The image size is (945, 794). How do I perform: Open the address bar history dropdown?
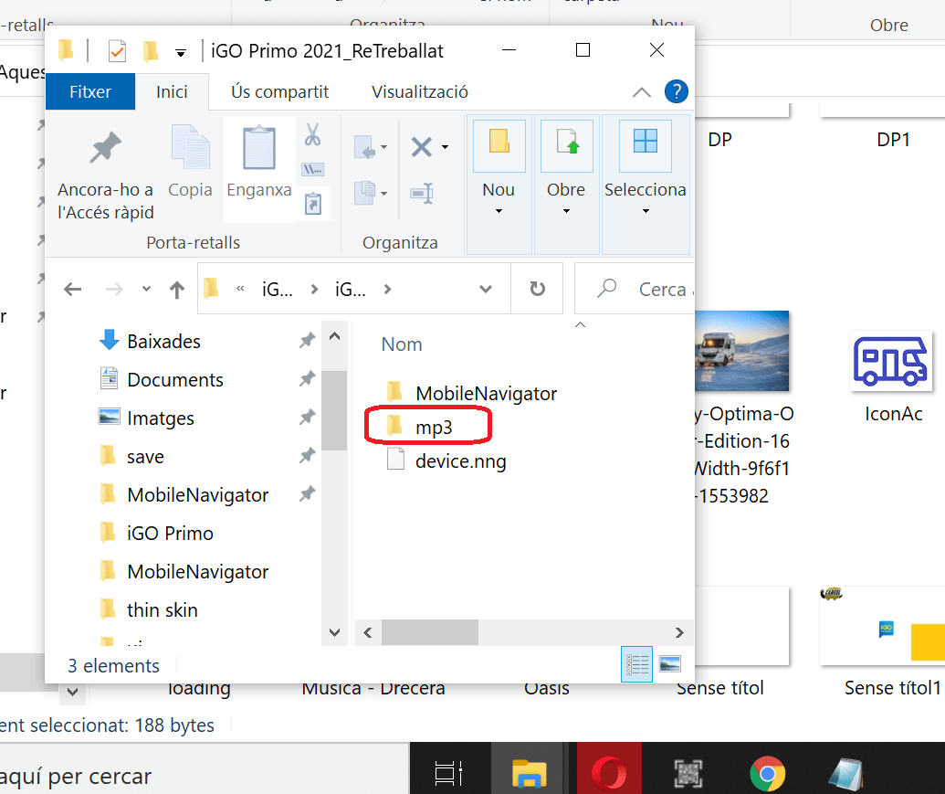(x=486, y=290)
